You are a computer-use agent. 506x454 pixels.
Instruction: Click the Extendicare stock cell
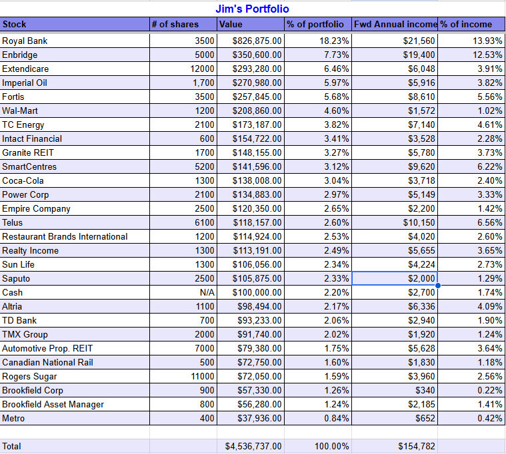pyautogui.click(x=75, y=69)
